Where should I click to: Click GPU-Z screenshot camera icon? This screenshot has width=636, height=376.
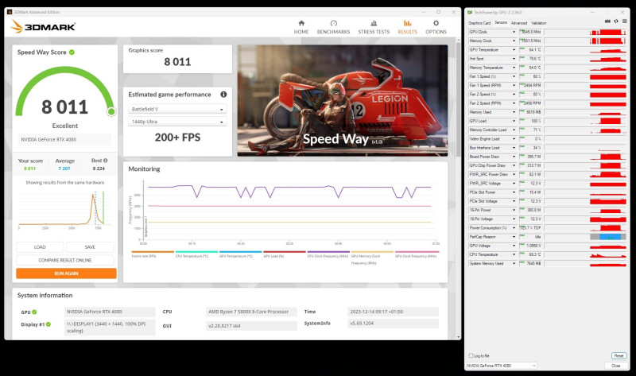click(x=607, y=21)
